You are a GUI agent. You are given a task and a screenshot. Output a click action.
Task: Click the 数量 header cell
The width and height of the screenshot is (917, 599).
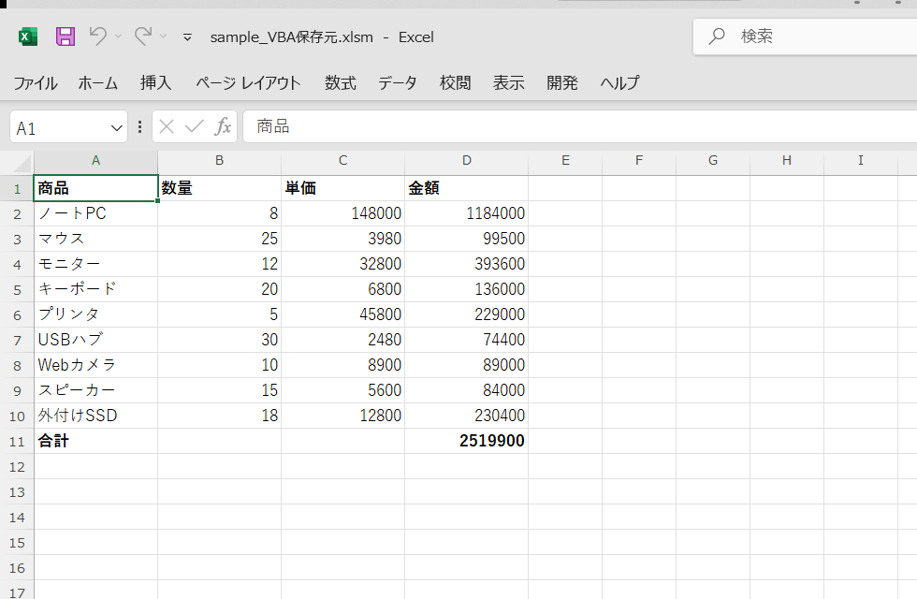[220, 188]
